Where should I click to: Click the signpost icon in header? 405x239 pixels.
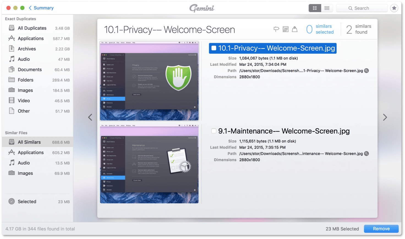click(277, 29)
